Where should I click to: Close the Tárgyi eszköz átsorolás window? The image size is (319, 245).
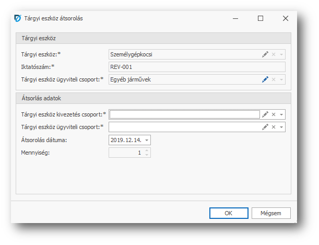click(285, 18)
